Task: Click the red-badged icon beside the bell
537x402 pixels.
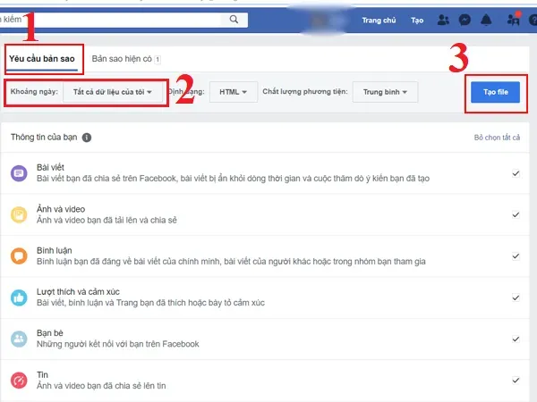Action: pyautogui.click(x=514, y=20)
